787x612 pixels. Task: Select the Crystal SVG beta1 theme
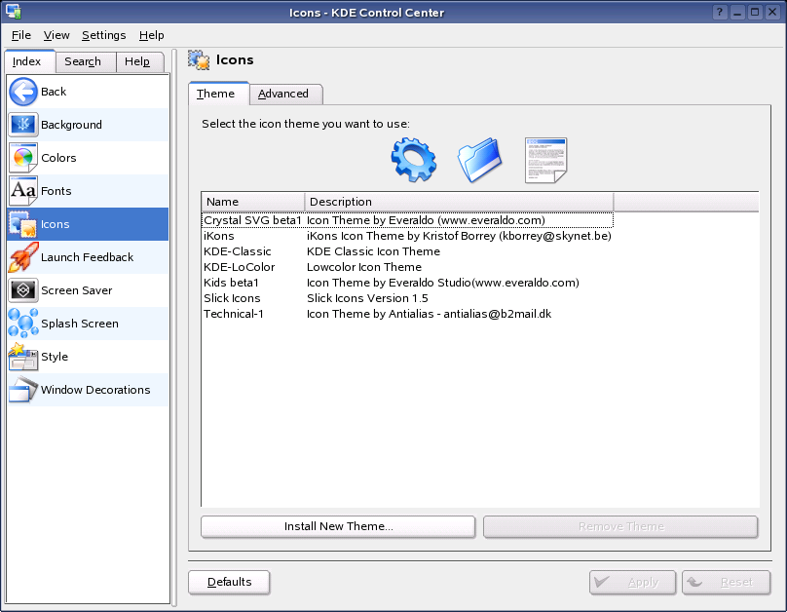407,220
